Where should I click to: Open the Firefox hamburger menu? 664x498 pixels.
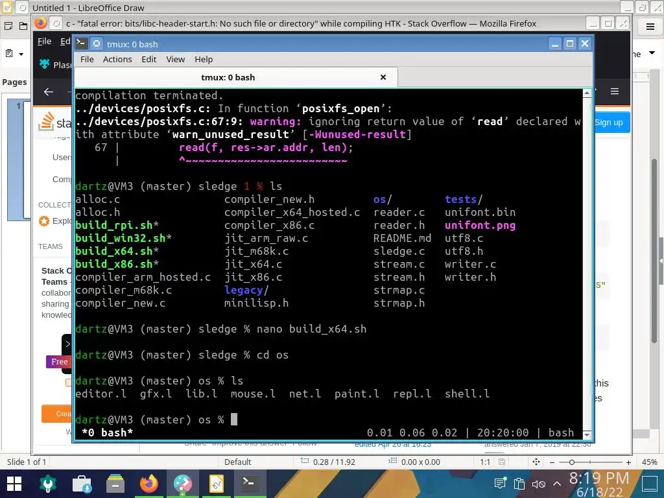click(615, 91)
